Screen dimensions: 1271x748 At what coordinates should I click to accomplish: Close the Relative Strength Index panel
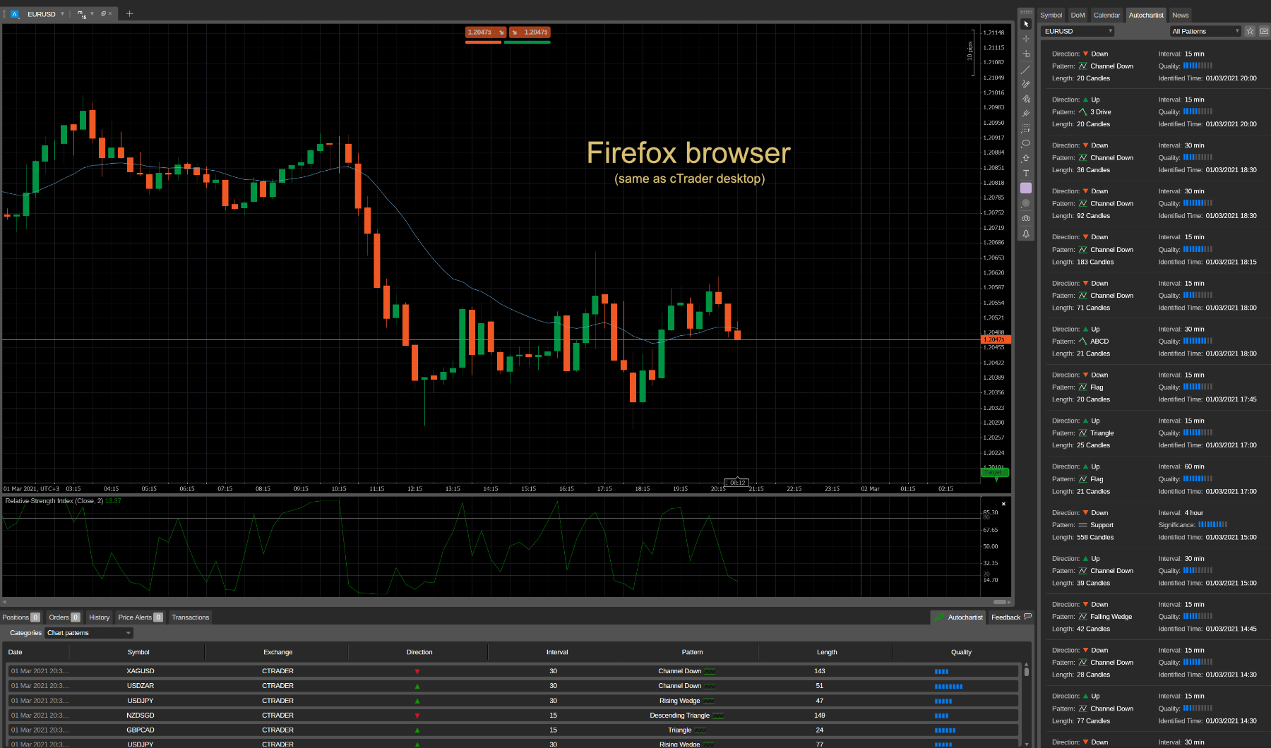click(1003, 504)
